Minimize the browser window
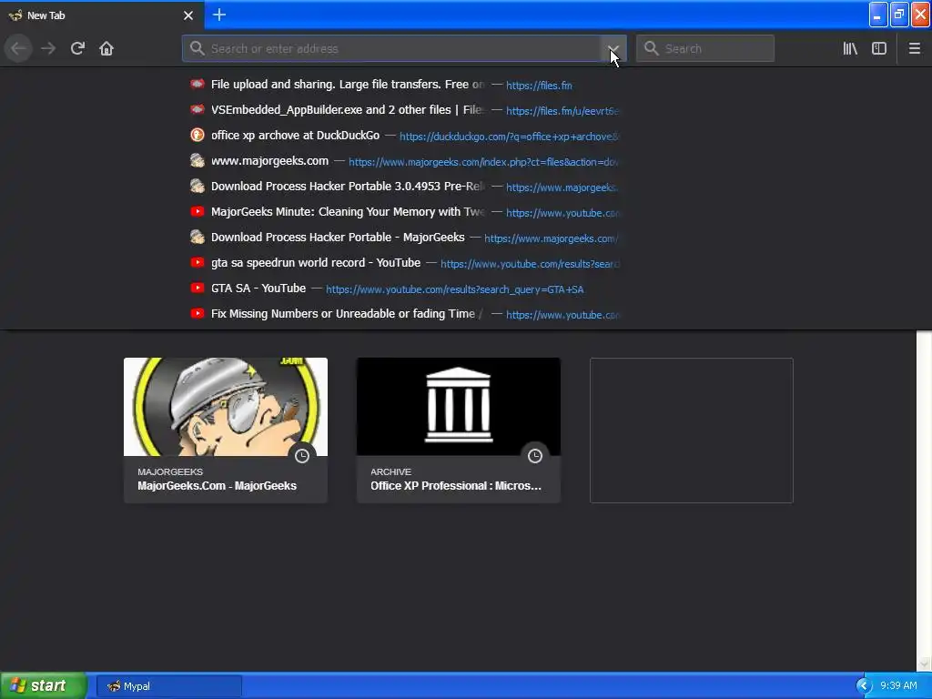 (878, 15)
